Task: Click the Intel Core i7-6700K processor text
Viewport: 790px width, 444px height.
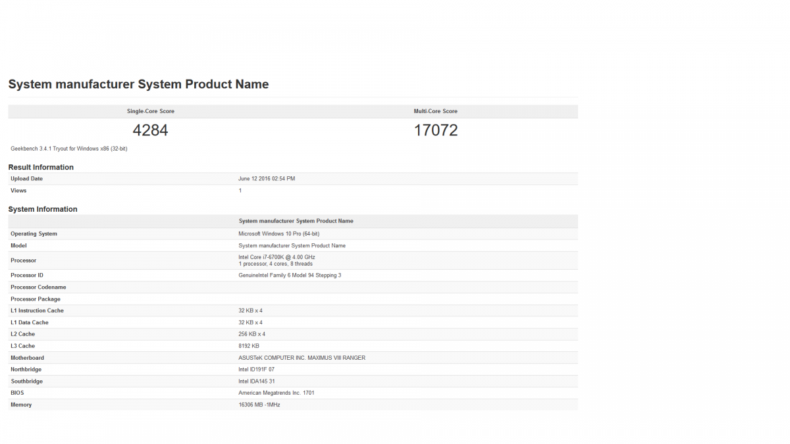Action: 276,257
